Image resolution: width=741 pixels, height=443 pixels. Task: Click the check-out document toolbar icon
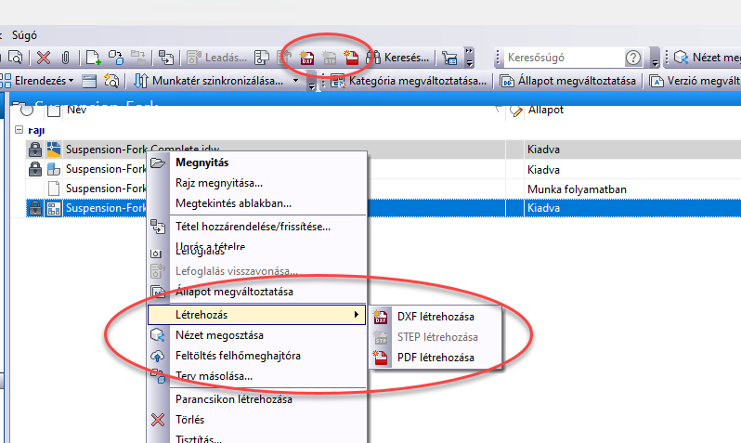(x=261, y=58)
